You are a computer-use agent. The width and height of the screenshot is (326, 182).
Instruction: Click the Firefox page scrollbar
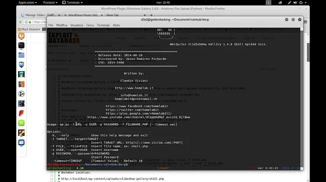coord(308,52)
